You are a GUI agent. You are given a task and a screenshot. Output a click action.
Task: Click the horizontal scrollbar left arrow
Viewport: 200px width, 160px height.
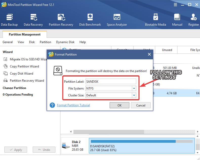[71, 132]
